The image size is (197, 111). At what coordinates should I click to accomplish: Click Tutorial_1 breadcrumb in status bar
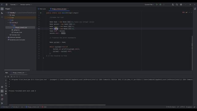pyautogui.click(x=5, y=107)
